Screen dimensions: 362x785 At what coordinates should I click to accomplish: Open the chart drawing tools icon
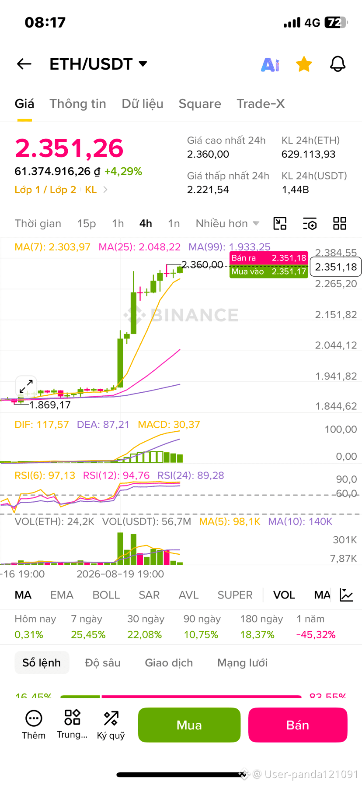(x=280, y=224)
